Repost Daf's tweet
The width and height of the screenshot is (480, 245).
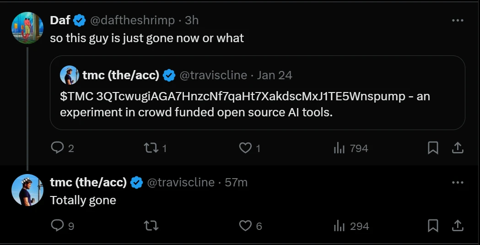click(x=150, y=148)
